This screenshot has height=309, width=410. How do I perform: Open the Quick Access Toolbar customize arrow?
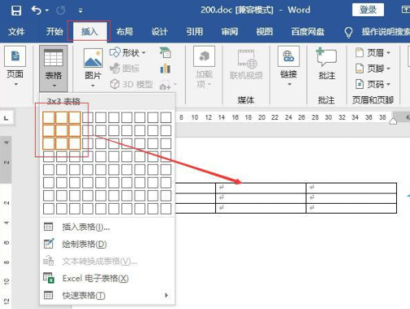point(81,11)
